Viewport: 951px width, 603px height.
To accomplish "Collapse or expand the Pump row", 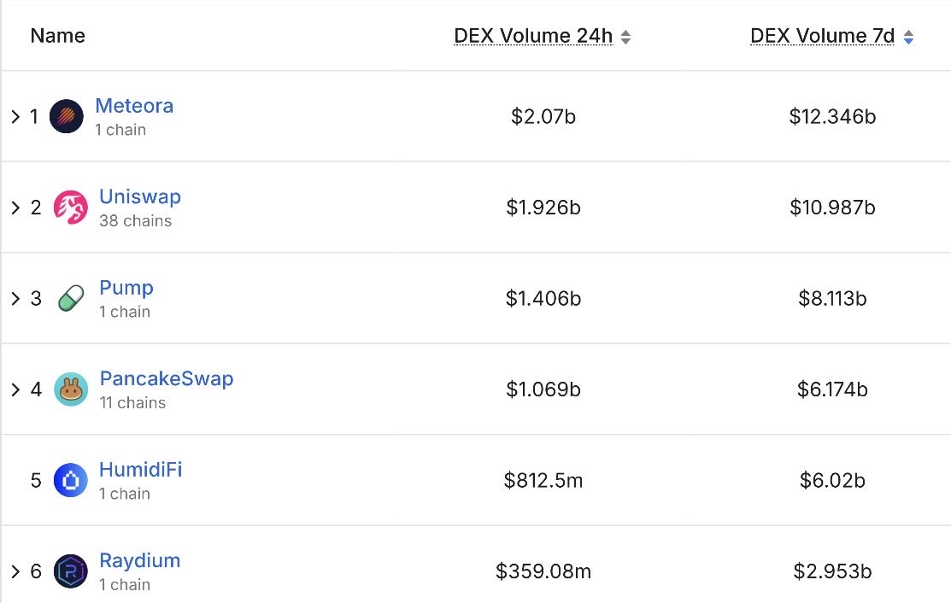I will pos(15,298).
